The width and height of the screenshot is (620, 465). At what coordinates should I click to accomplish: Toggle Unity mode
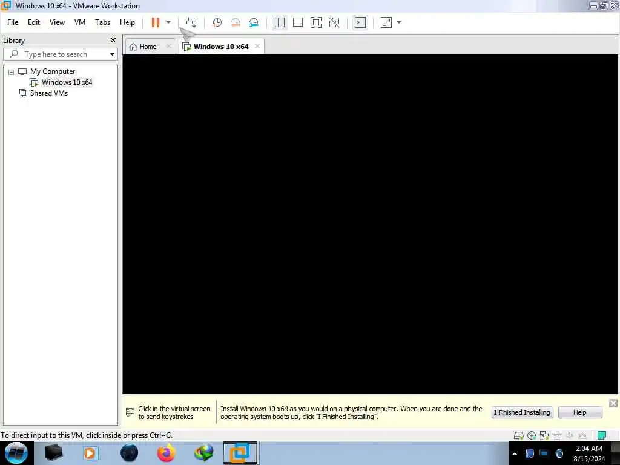pos(334,22)
